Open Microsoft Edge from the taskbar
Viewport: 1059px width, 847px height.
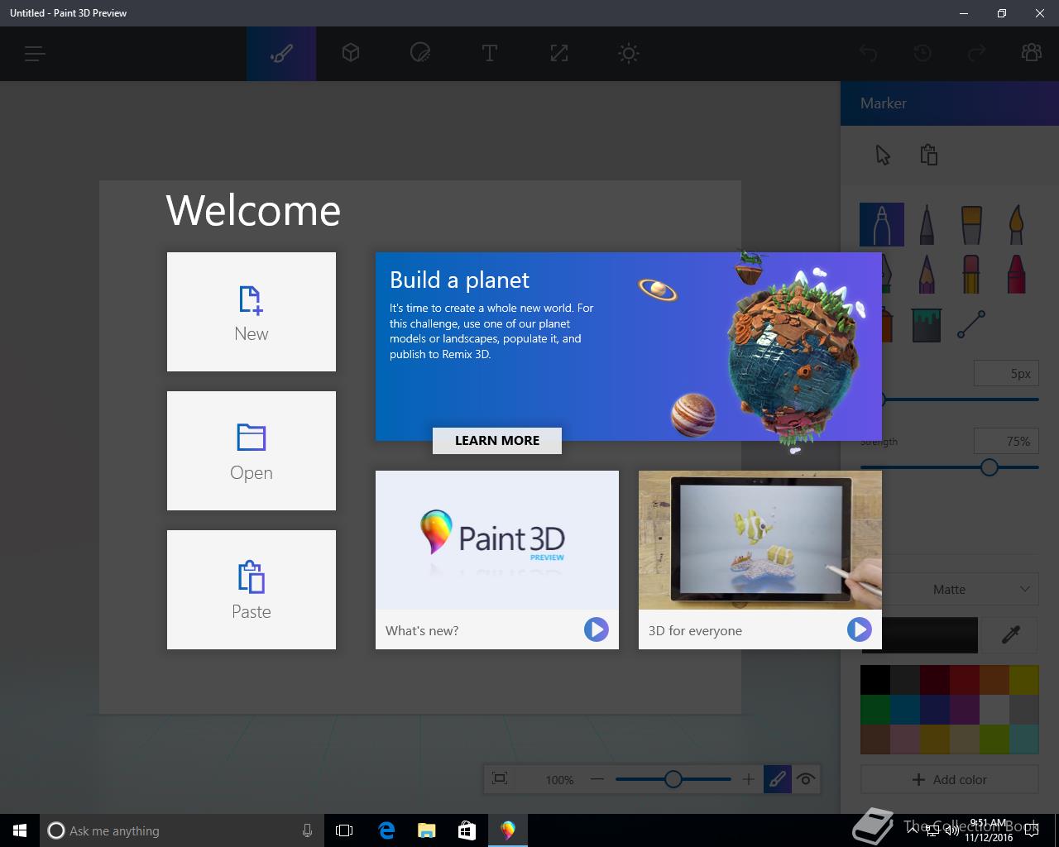386,830
